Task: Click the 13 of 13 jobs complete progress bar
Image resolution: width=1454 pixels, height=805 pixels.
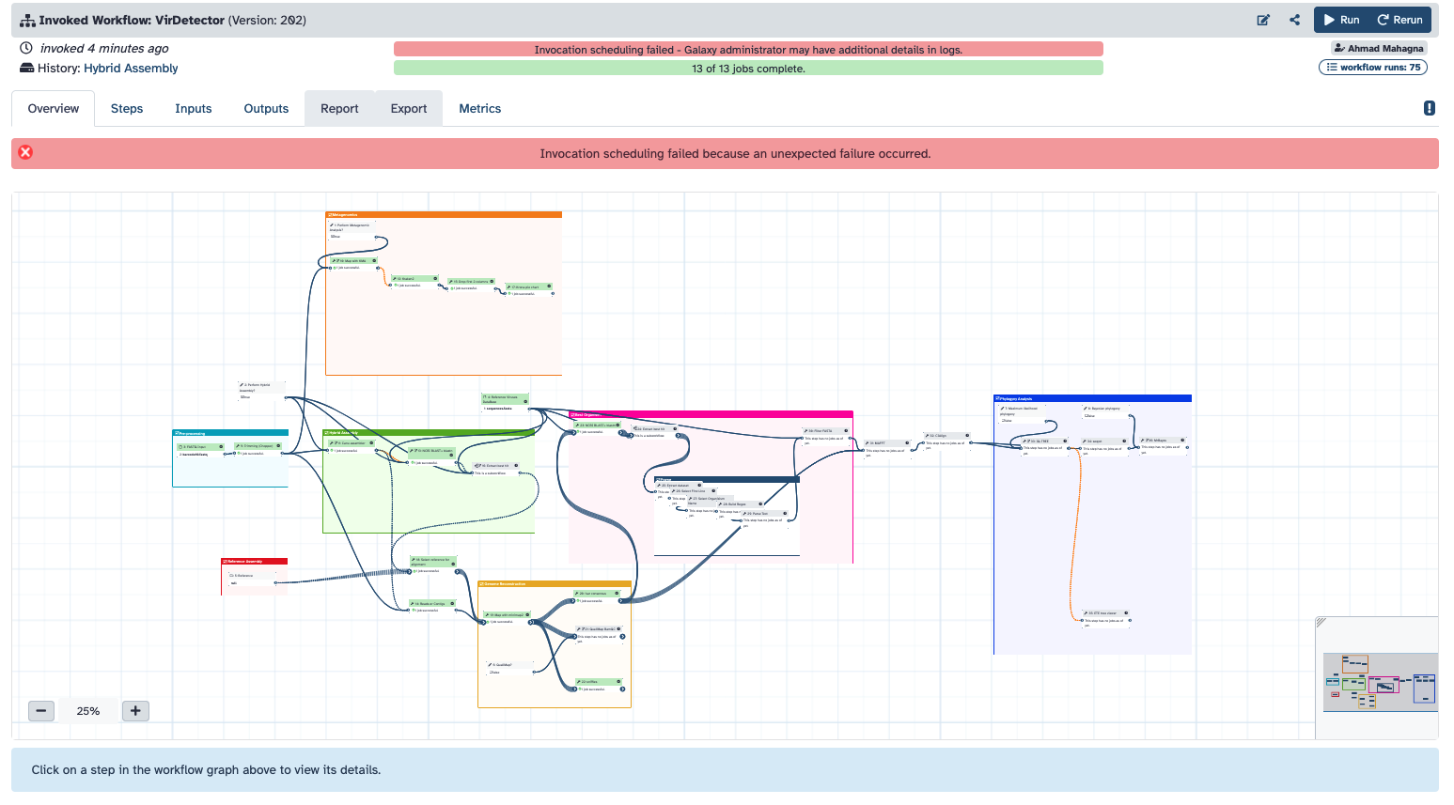Action: 748,69
